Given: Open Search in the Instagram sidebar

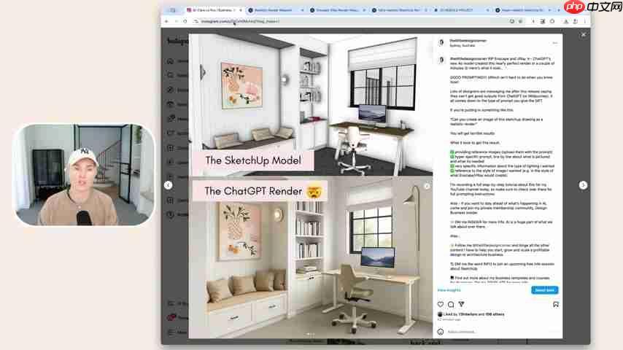Looking at the screenshot, I should point(177,75).
